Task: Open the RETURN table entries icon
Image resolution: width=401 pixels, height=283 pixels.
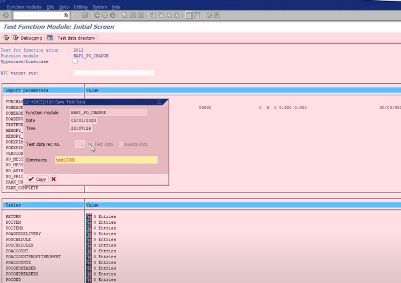Action: pos(89,217)
